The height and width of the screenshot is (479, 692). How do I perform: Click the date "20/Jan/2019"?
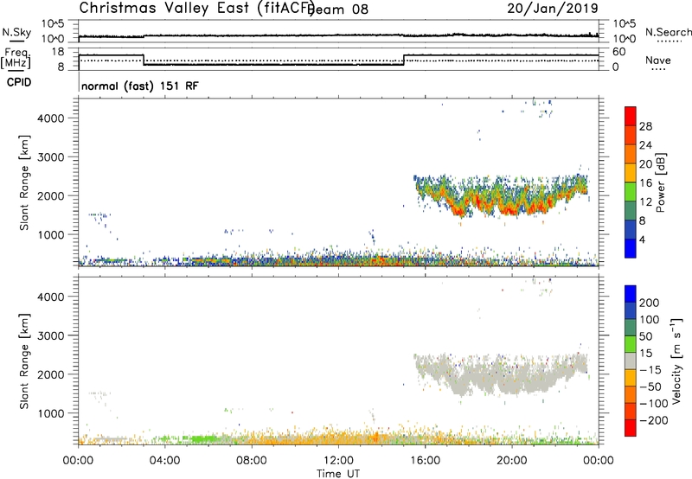553,8
